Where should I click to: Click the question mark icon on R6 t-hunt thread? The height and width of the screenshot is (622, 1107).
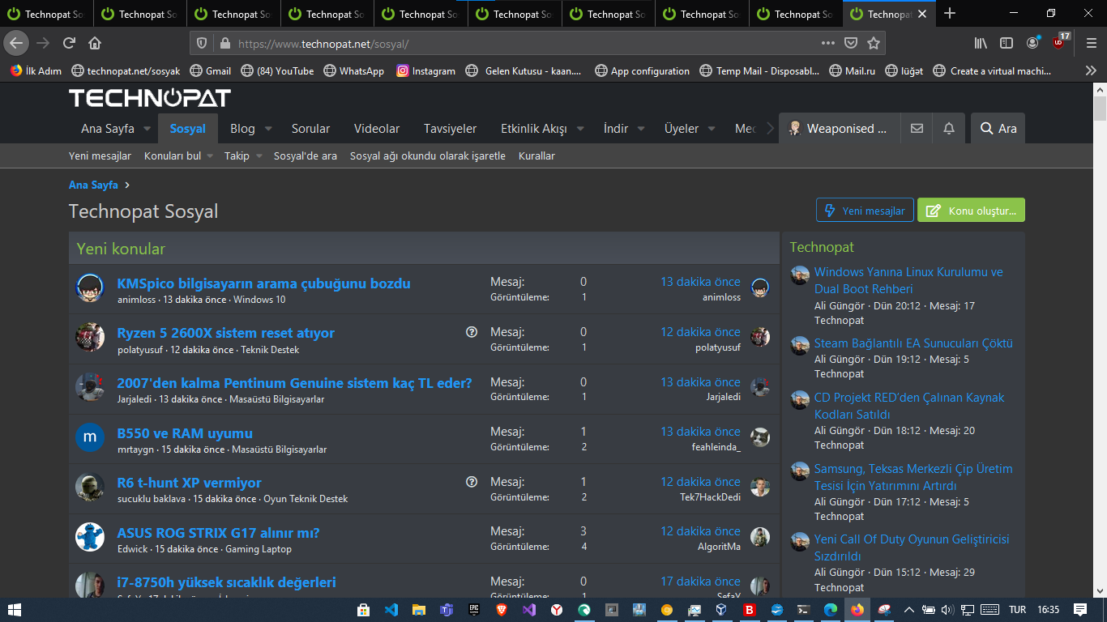click(472, 482)
